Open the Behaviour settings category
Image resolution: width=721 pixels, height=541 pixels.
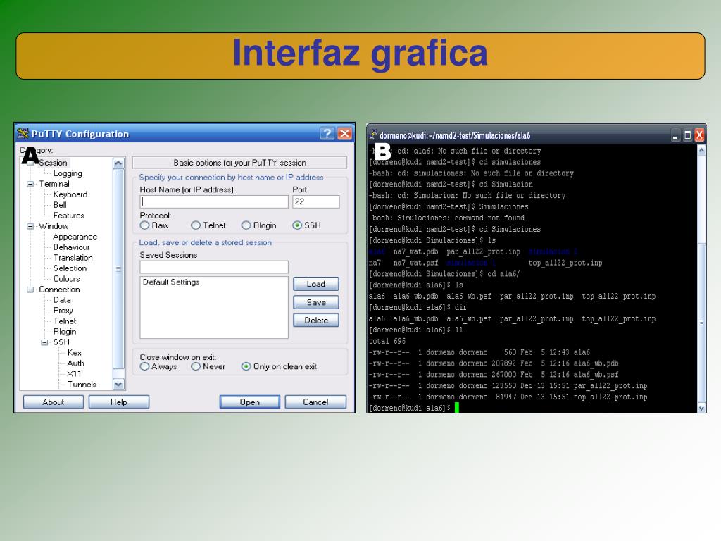coord(71,247)
